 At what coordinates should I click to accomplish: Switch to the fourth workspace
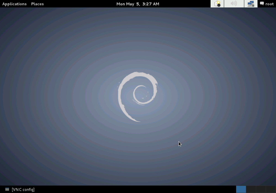270,189
